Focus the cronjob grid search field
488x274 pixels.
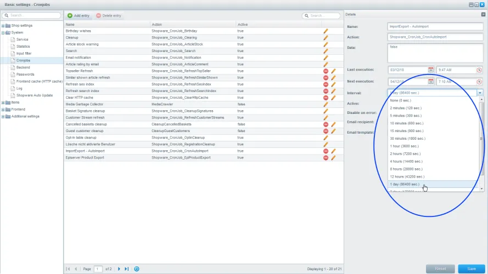tap(321, 15)
